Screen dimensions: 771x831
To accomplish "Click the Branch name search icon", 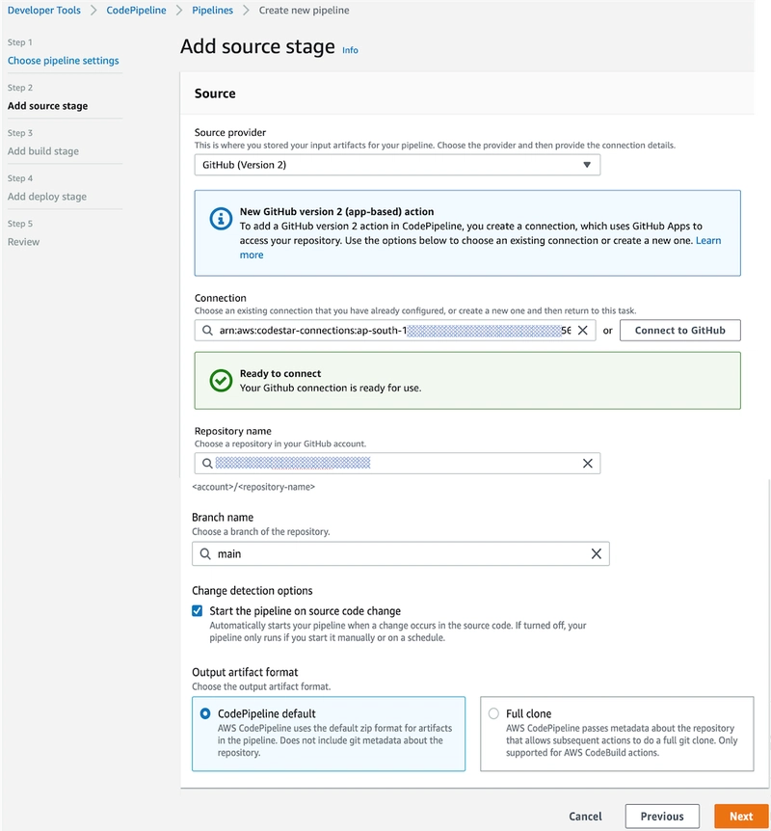I will pos(205,554).
